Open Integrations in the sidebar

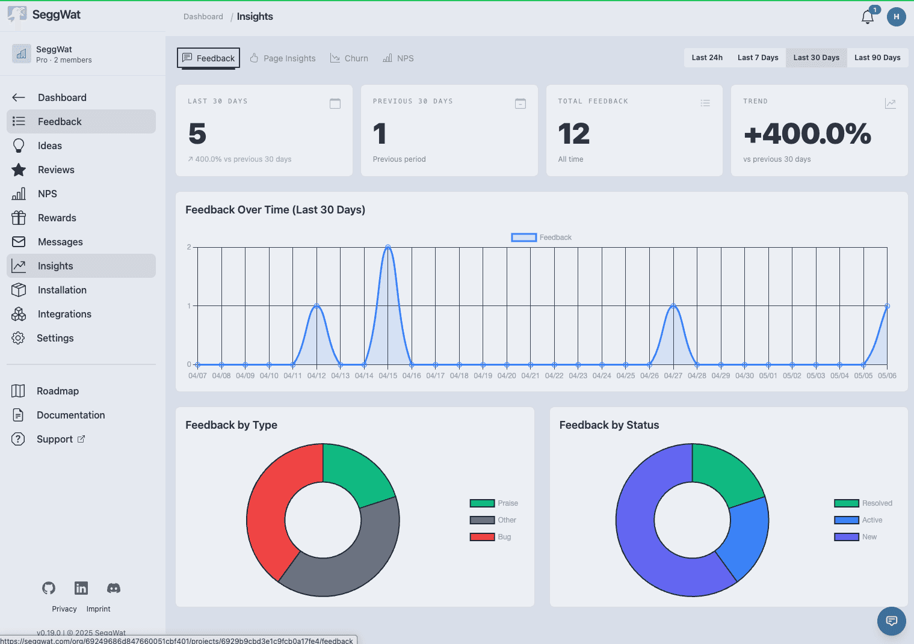click(81, 314)
